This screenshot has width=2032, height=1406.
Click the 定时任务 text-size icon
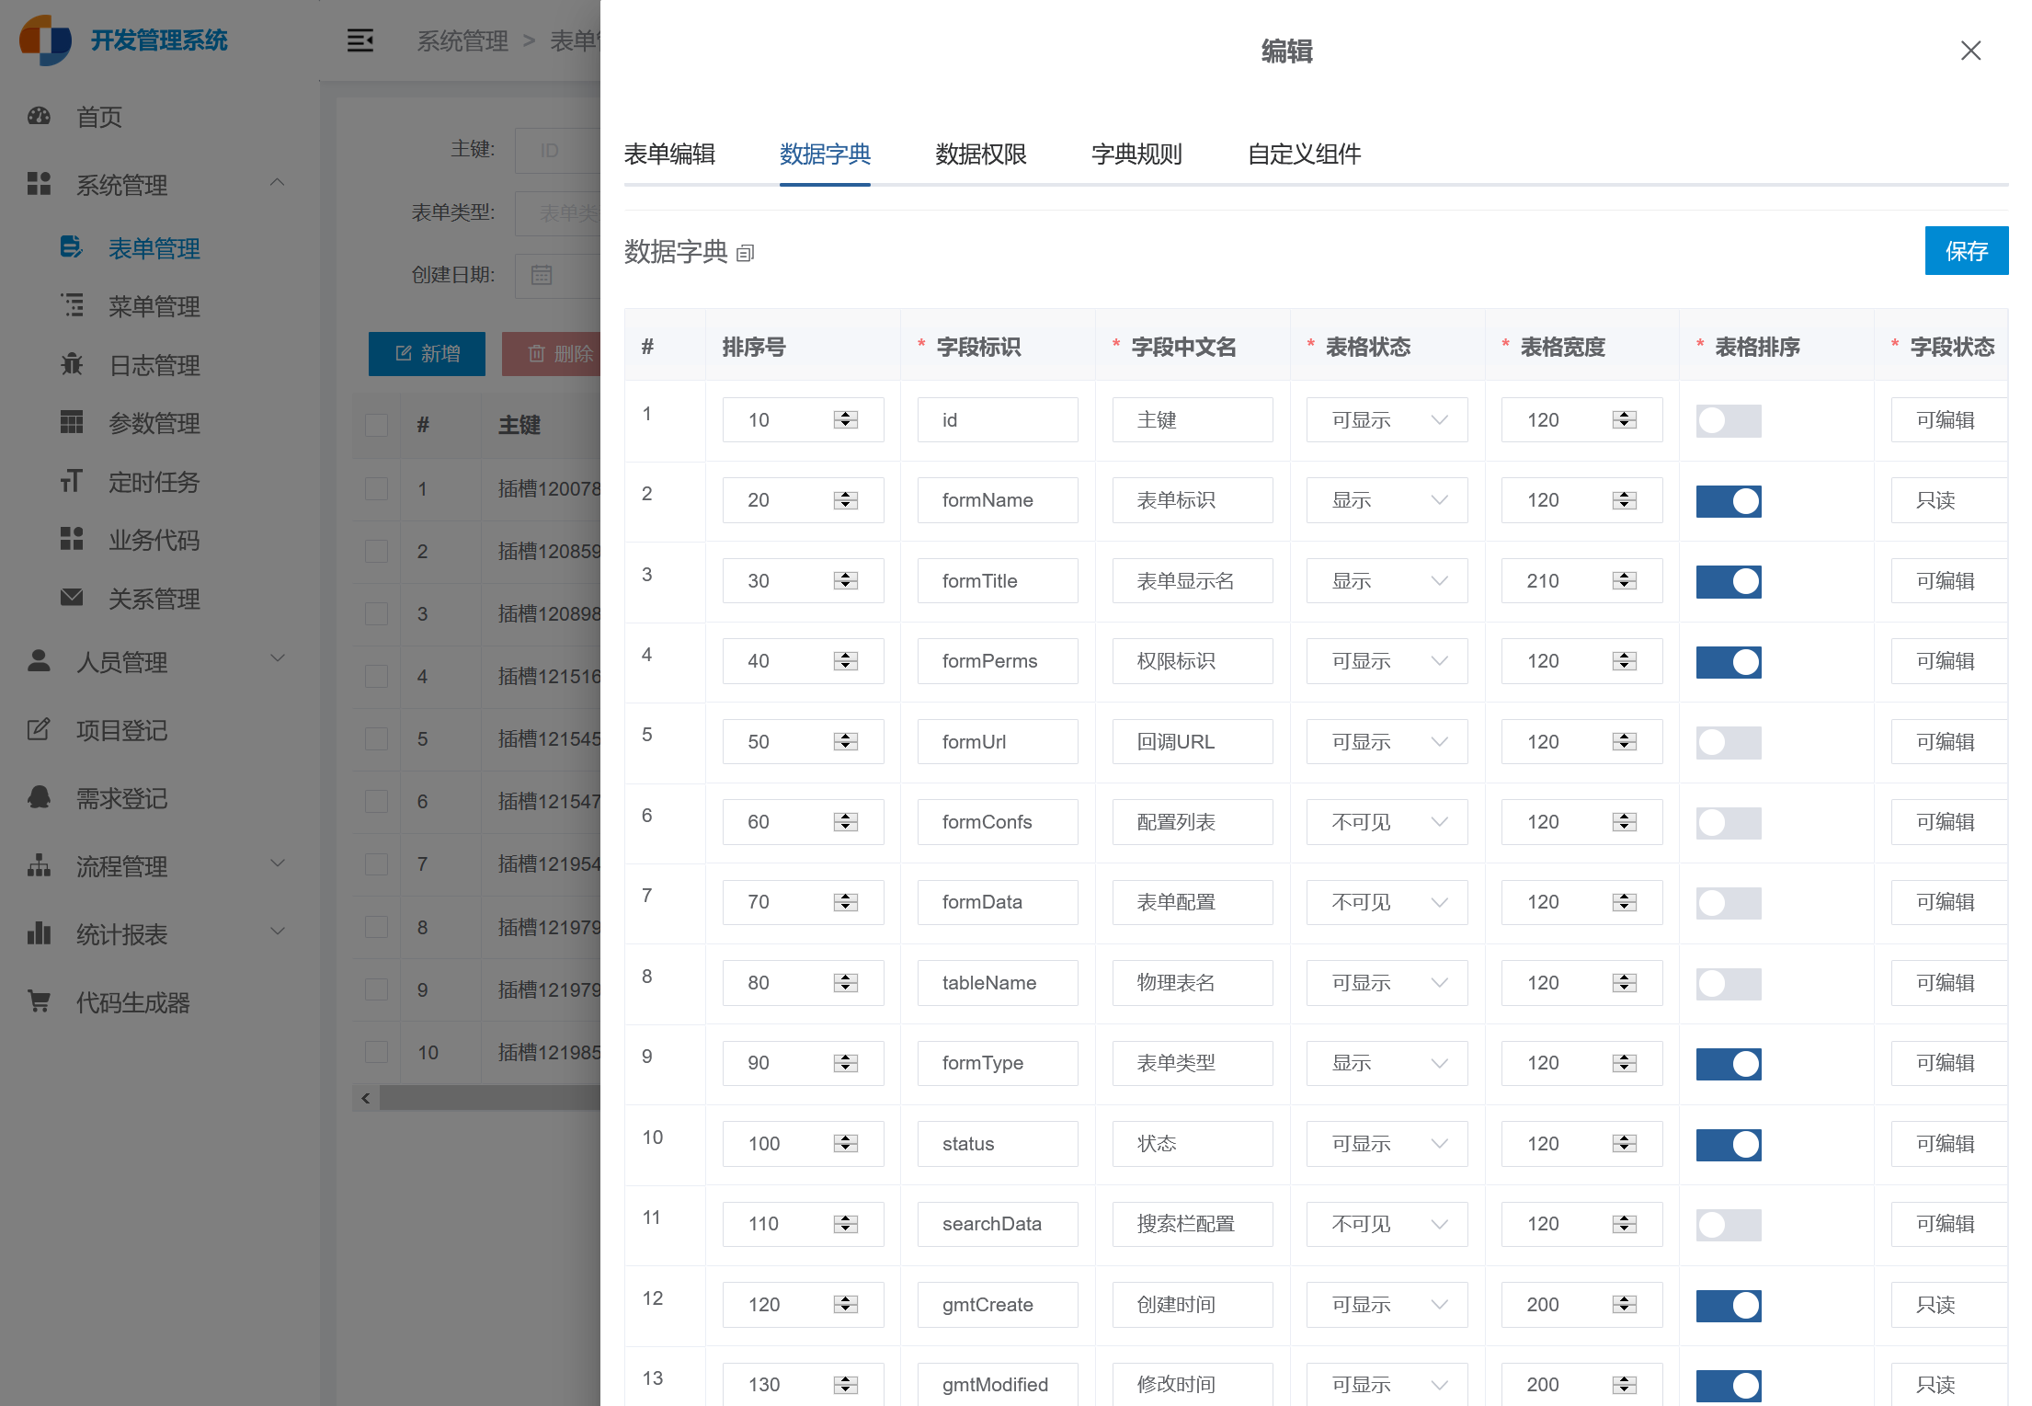click(x=71, y=481)
